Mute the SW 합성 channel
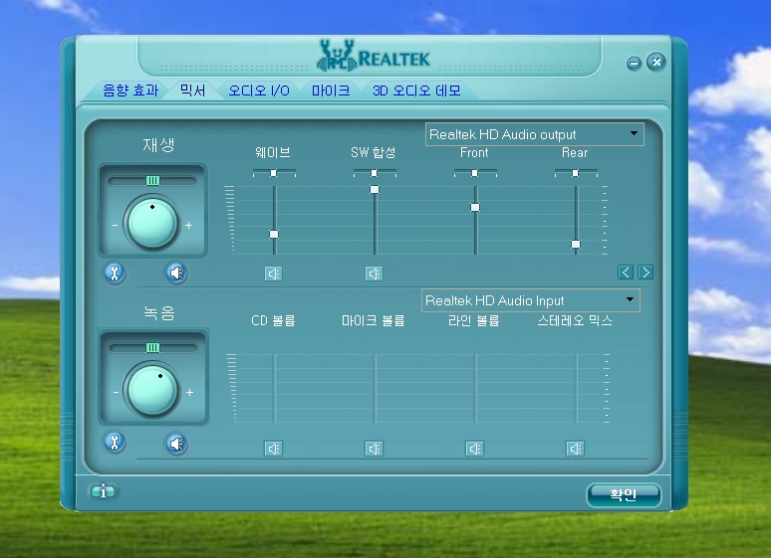This screenshot has width=771, height=558. coord(375,274)
